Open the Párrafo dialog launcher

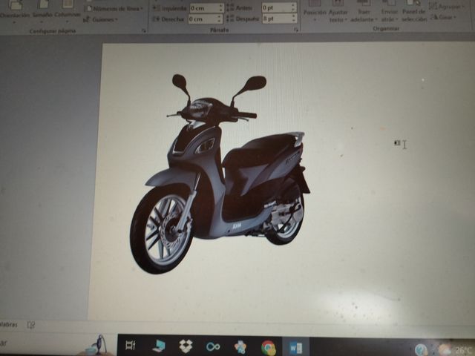295,31
